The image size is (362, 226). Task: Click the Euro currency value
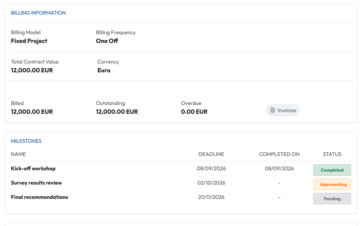(x=104, y=70)
